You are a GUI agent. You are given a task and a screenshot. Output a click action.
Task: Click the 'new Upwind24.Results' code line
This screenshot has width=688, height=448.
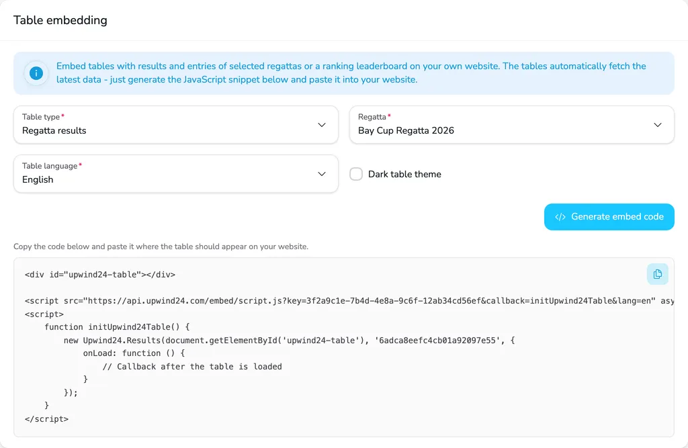point(289,341)
